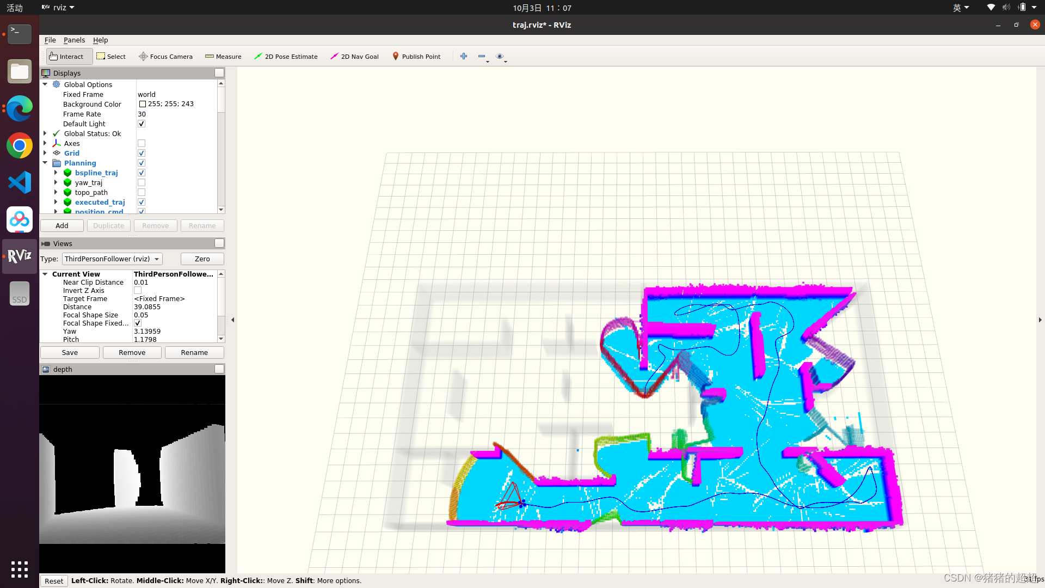Activate the Focus Camera tool
The width and height of the screenshot is (1045, 588).
coord(165,57)
